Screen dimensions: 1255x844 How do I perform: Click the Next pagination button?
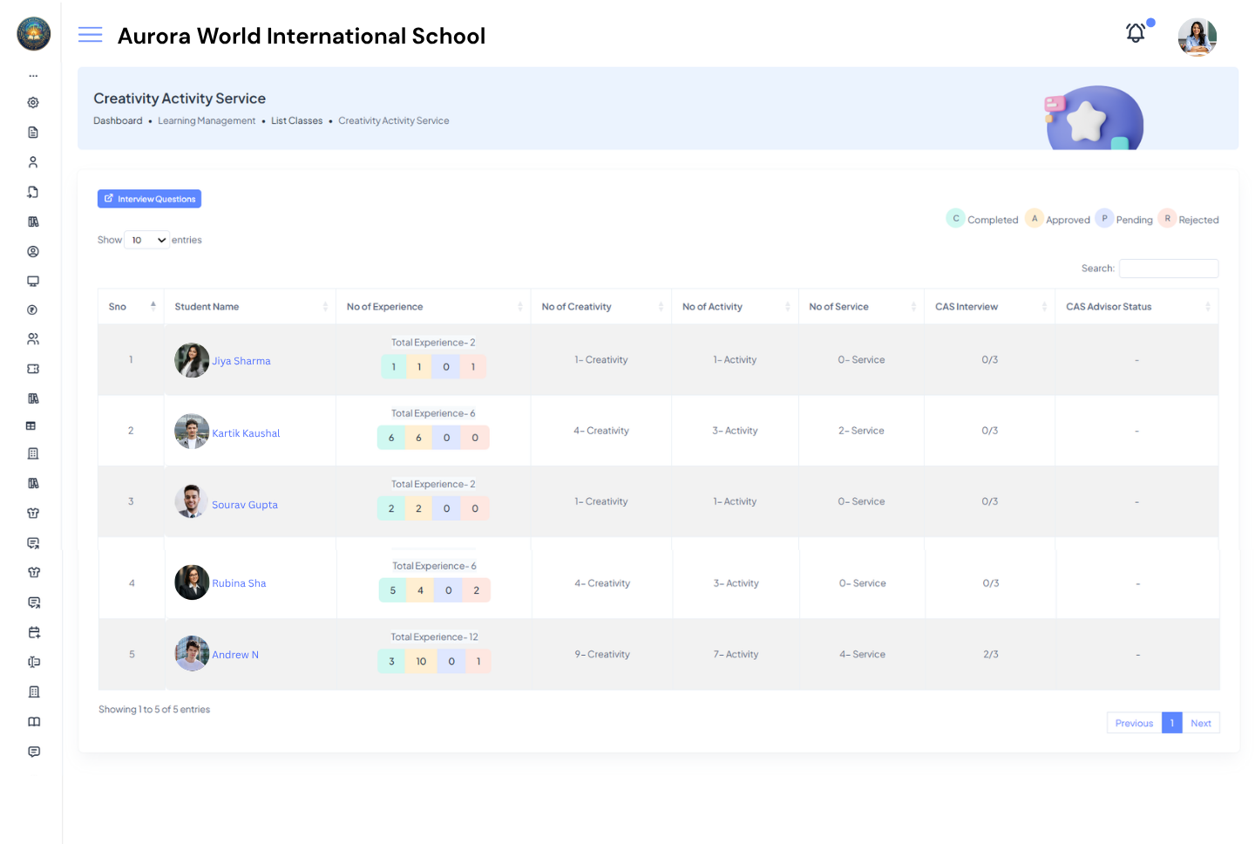click(1200, 723)
